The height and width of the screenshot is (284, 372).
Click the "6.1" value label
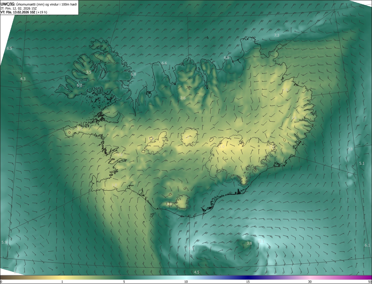coord(367,245)
